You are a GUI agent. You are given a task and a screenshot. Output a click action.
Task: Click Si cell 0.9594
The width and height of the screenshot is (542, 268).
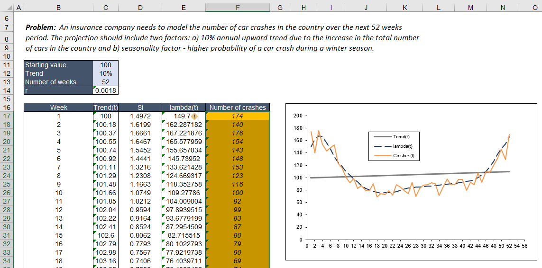click(140, 210)
